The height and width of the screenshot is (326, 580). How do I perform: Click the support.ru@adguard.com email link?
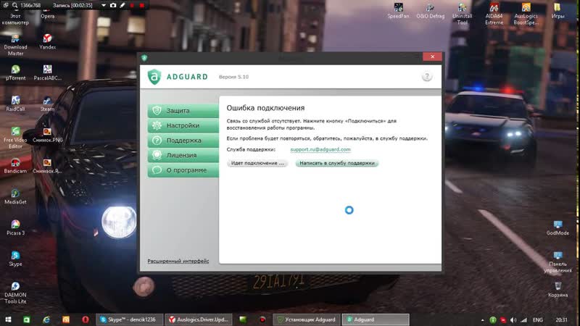(320, 149)
